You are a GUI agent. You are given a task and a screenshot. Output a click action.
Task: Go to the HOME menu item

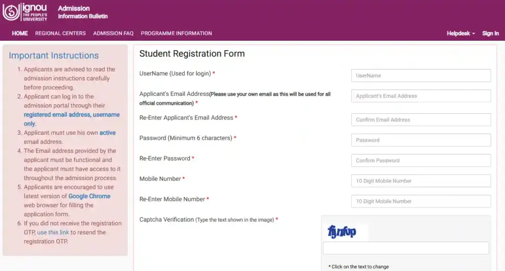(20, 33)
